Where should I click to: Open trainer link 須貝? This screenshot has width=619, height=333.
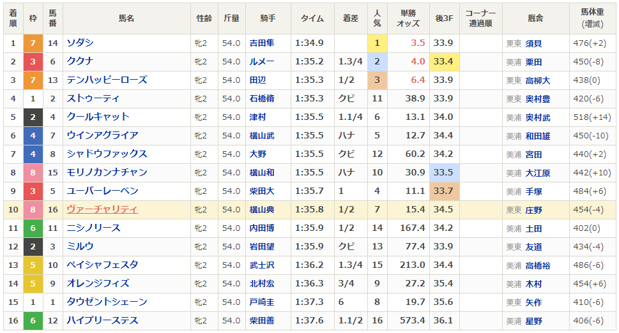pyautogui.click(x=534, y=44)
